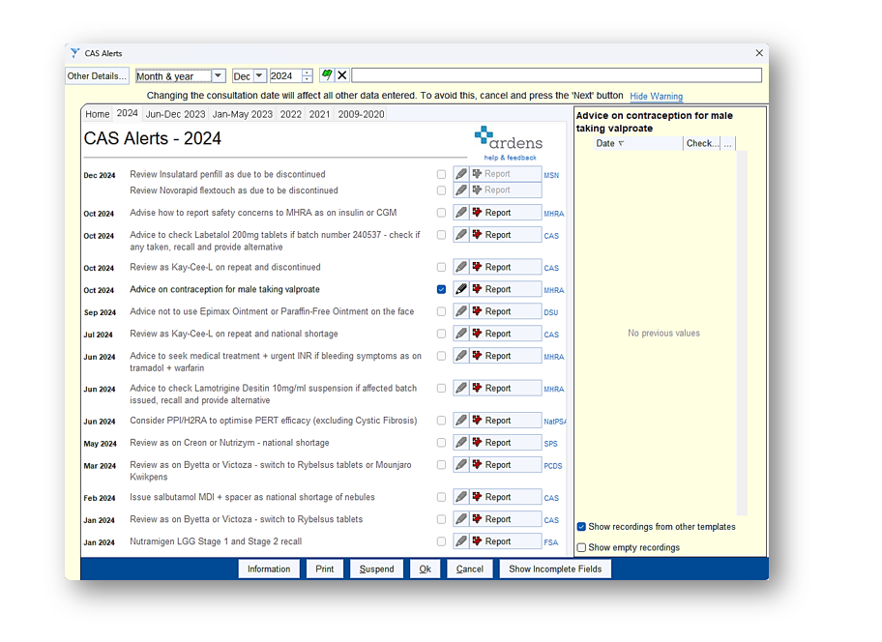Switch to the 2022 tab
This screenshot has width=882, height=642.
pos(291,114)
